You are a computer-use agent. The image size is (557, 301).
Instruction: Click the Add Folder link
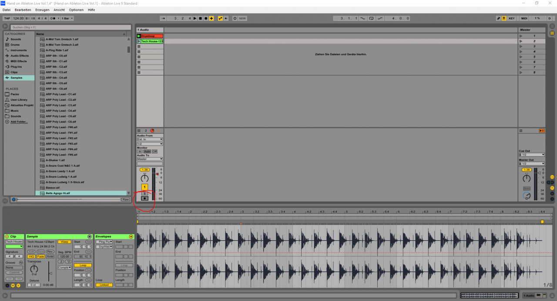(19, 122)
